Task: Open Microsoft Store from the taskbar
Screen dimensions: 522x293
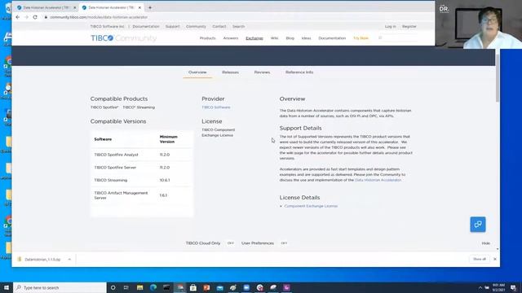Action: 193,287
